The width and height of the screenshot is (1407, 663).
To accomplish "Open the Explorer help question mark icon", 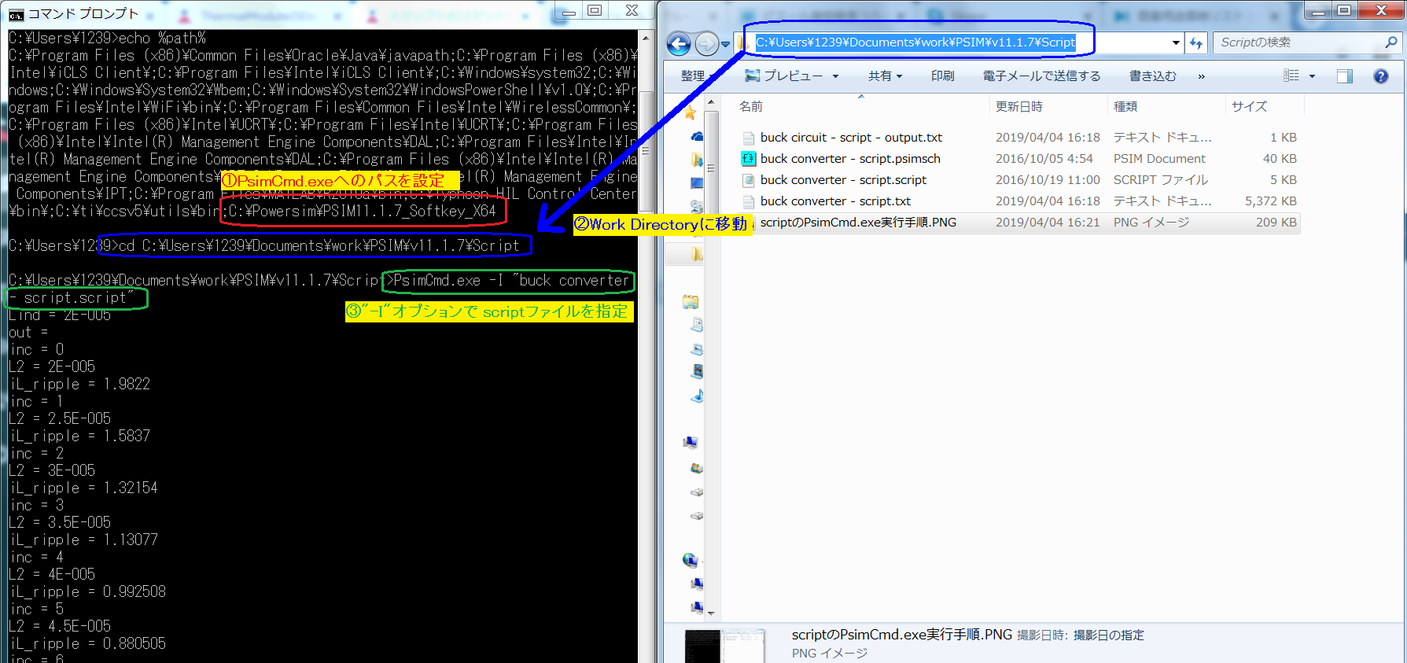I will coord(1380,76).
